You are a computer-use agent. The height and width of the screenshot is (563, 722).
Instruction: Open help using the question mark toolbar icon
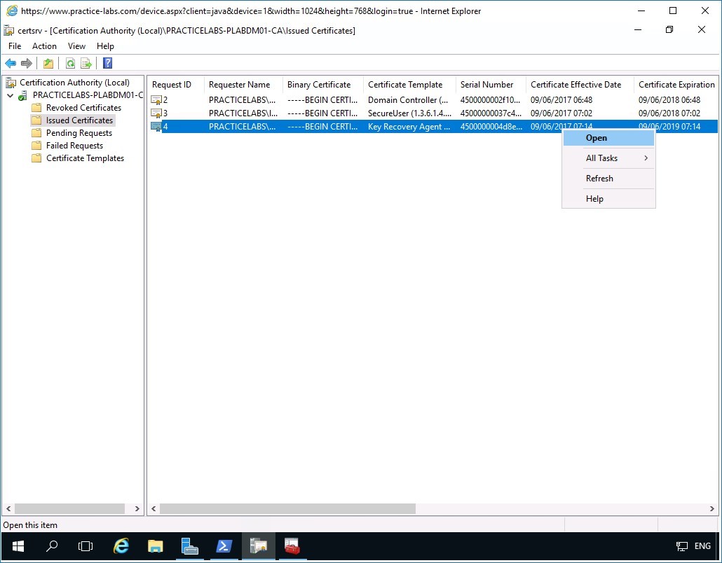[x=107, y=63]
